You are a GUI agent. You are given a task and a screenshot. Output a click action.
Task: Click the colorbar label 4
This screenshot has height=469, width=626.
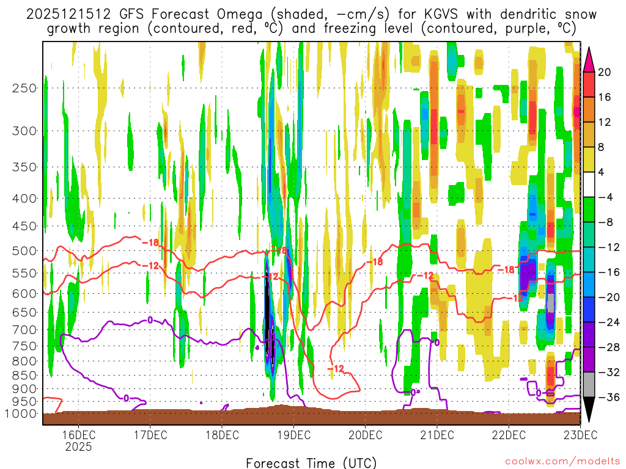(602, 172)
